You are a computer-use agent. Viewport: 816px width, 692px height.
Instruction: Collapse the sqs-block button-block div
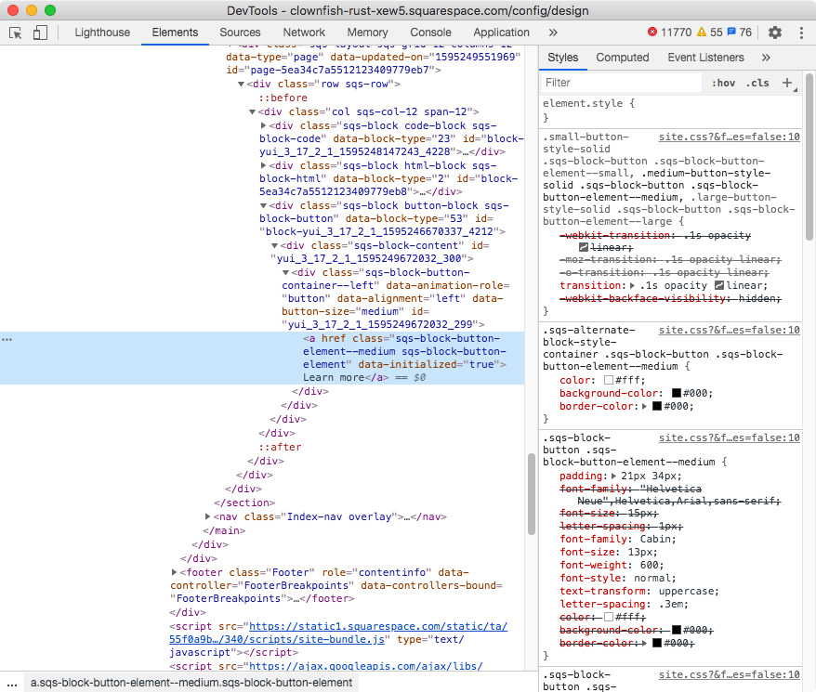click(x=263, y=205)
